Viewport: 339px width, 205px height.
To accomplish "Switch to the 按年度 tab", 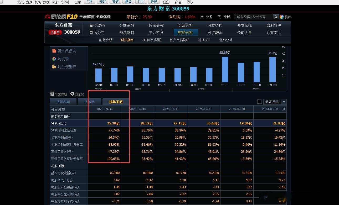I will [89, 102].
